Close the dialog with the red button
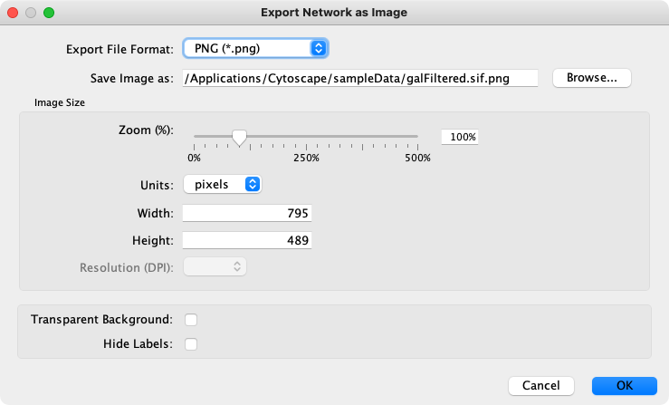Screen dimensions: 669x405 13,13
